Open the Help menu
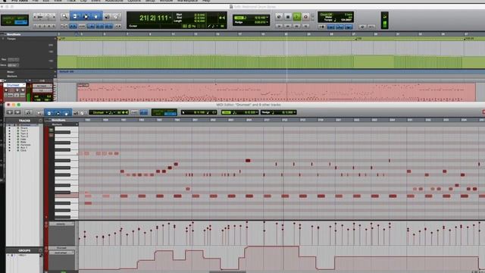This screenshot has width=485, height=273. click(206, 1)
